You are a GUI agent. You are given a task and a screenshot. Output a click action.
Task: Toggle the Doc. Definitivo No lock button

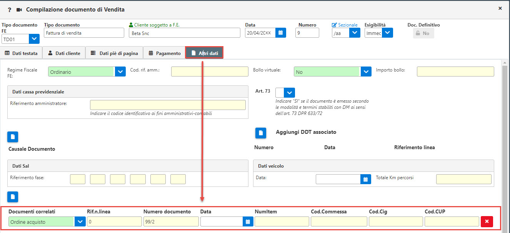[x=423, y=33]
